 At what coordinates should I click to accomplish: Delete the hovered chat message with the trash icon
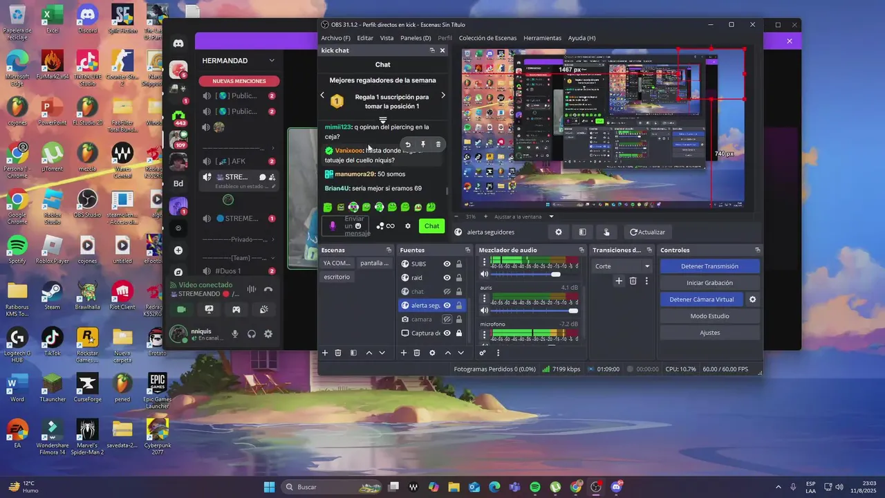pos(438,145)
